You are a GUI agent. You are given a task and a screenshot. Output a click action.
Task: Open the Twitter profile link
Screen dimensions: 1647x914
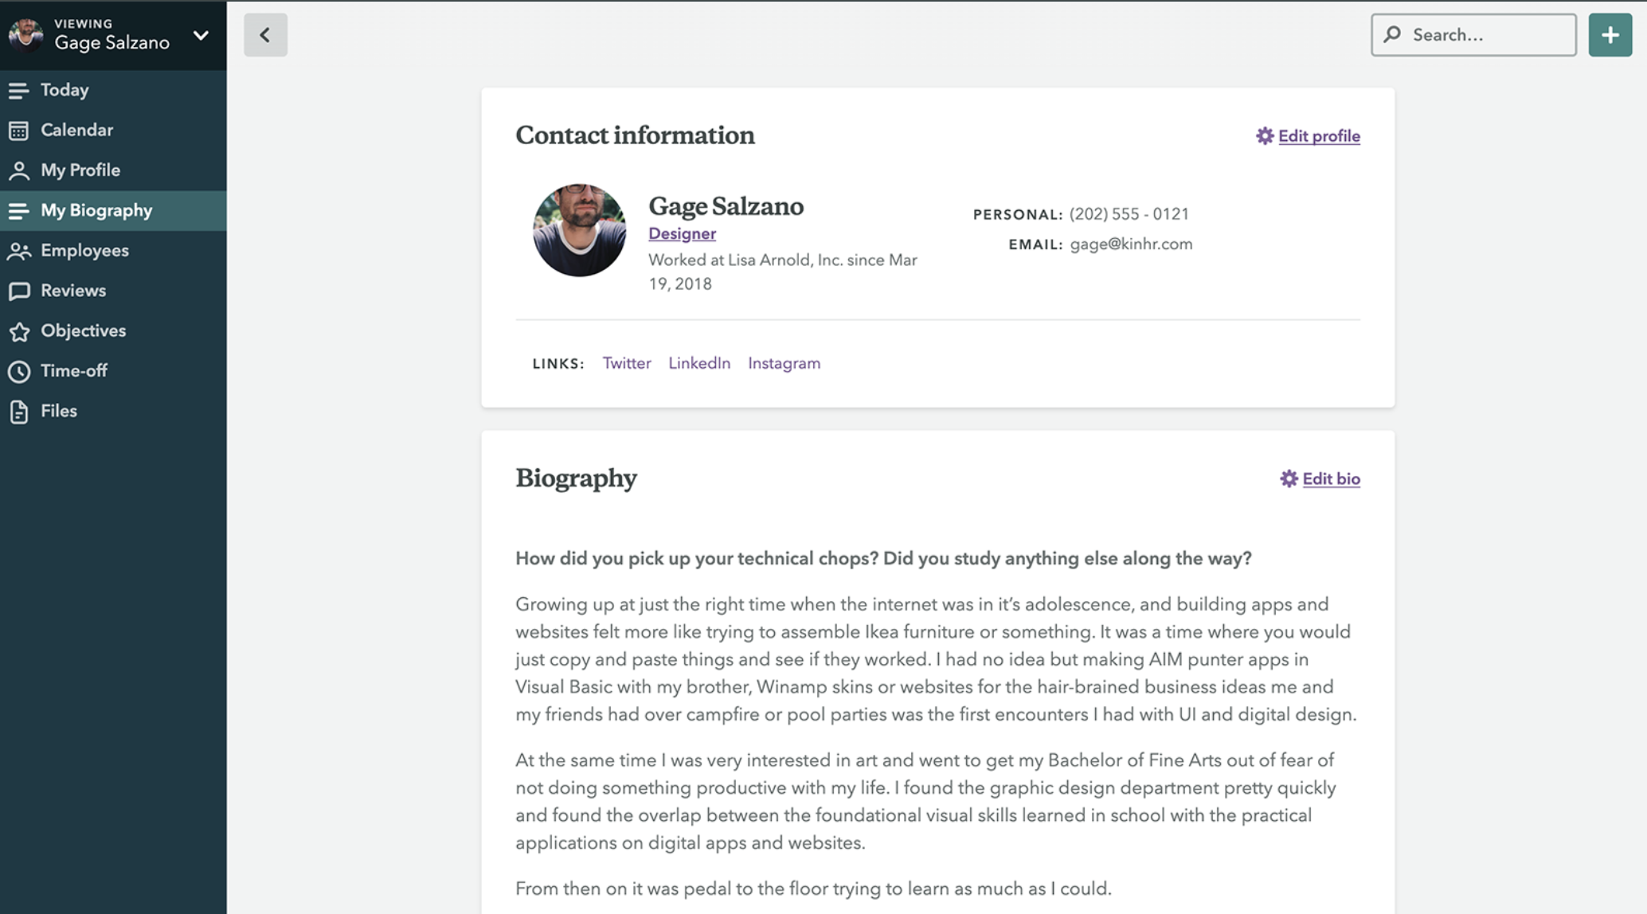tap(626, 363)
